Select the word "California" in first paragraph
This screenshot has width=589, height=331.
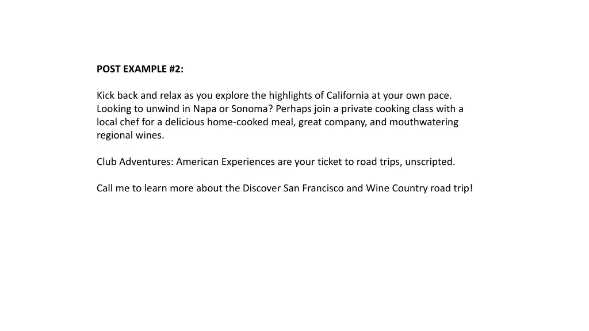(347, 95)
